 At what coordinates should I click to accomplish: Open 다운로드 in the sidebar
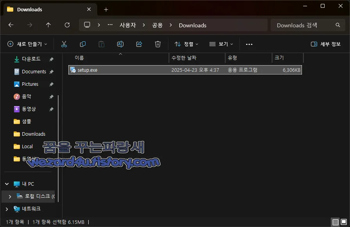(31, 59)
